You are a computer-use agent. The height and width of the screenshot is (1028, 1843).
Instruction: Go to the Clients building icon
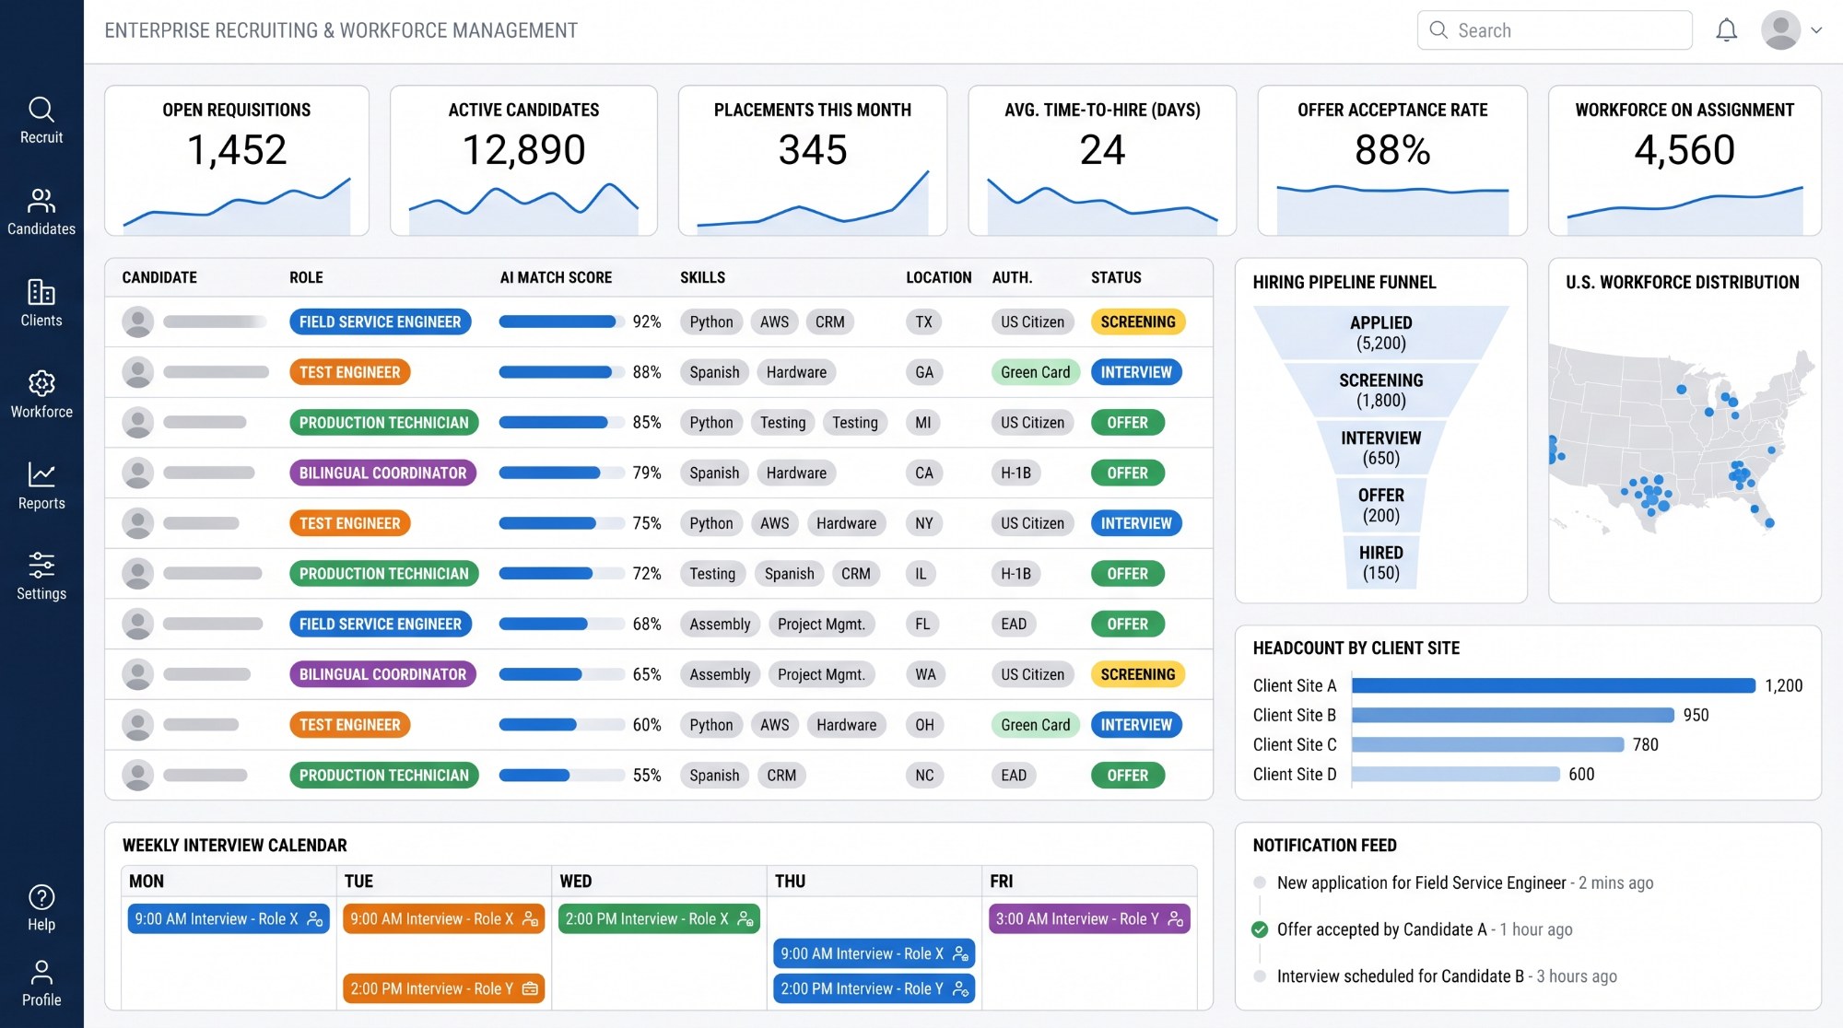[41, 292]
